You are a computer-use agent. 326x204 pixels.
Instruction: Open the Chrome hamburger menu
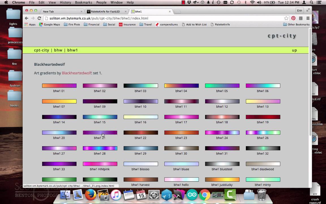tap(308, 18)
